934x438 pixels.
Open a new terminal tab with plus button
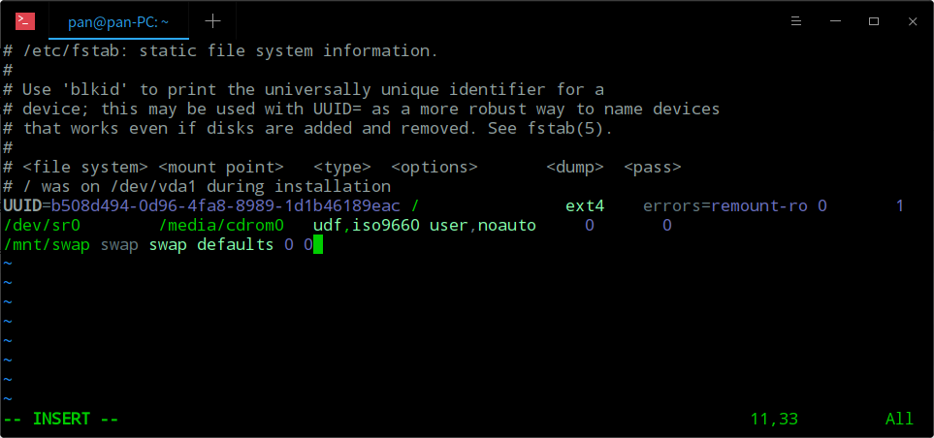tap(213, 20)
